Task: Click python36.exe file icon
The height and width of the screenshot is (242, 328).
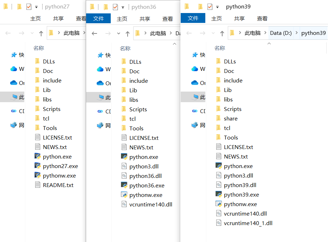Action: coord(124,185)
